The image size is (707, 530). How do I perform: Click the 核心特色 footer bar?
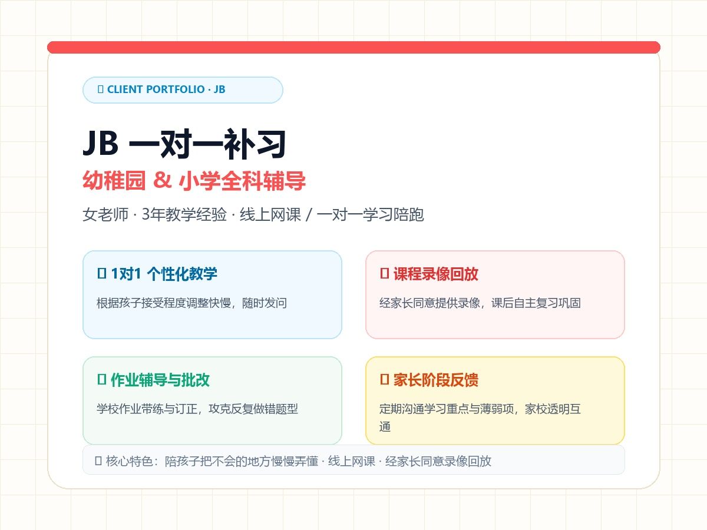(x=353, y=459)
